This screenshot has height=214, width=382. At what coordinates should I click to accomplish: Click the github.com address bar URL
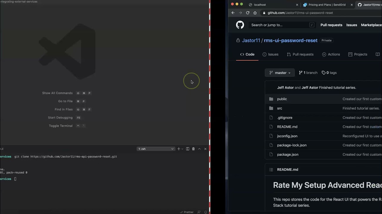tap(300, 13)
